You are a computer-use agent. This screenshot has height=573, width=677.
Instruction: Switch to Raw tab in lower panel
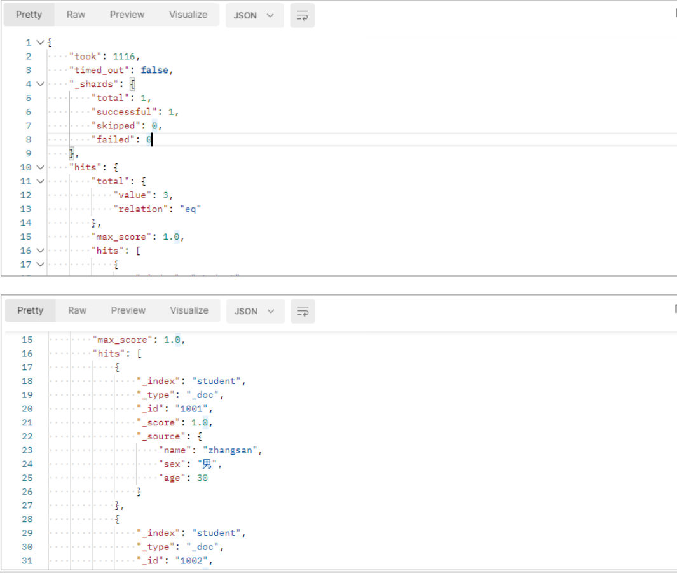(78, 310)
